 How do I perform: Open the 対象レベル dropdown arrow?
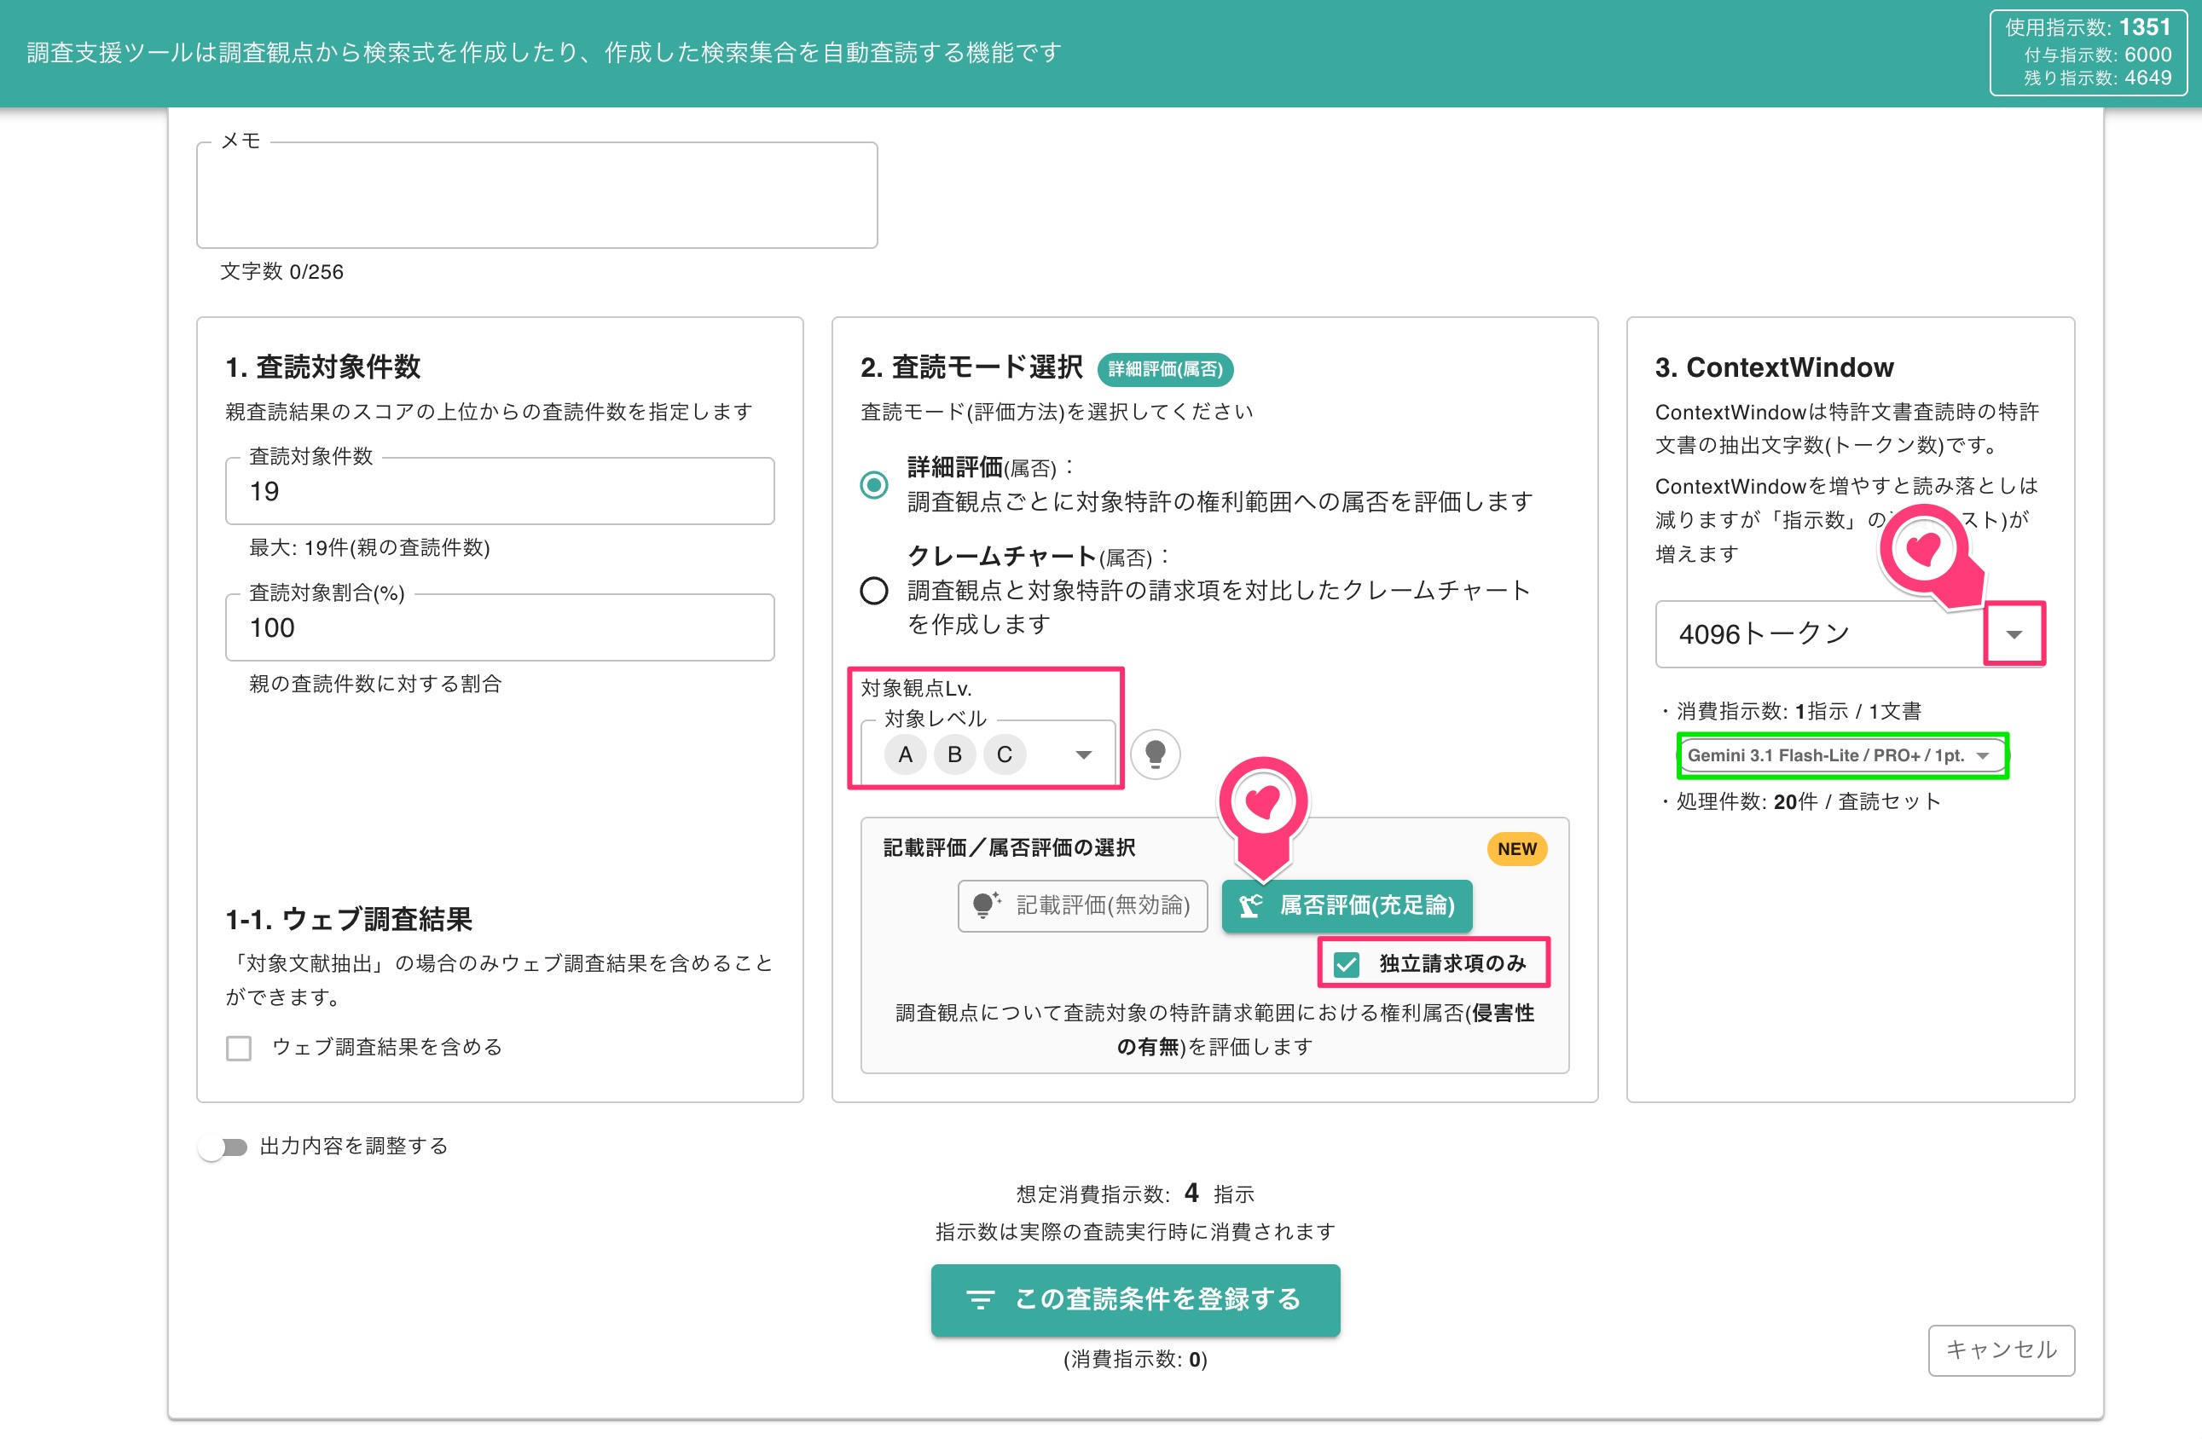coord(1083,754)
